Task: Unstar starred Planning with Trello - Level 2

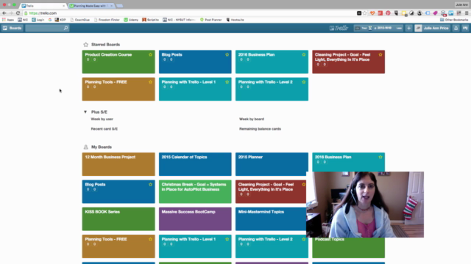Action: (x=304, y=82)
